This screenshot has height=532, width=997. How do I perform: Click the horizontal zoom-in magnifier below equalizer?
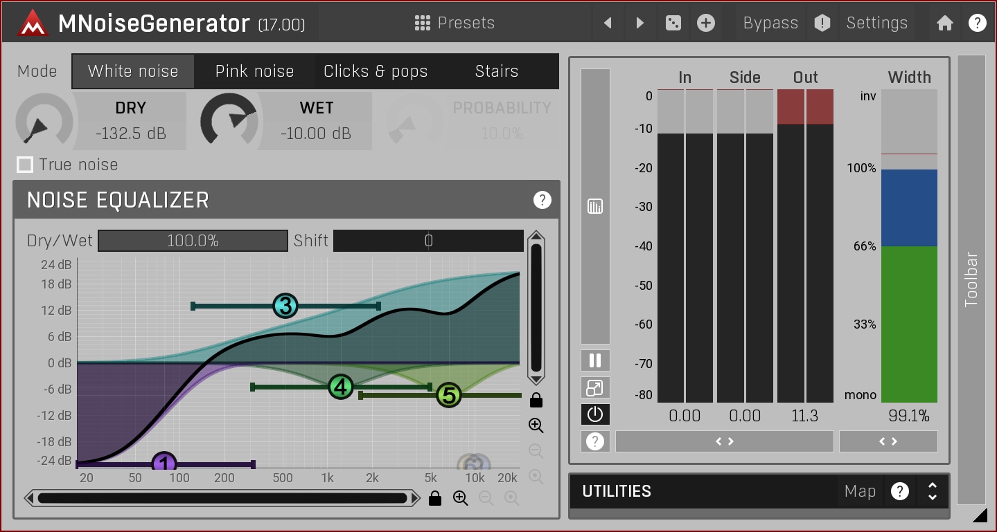460,498
